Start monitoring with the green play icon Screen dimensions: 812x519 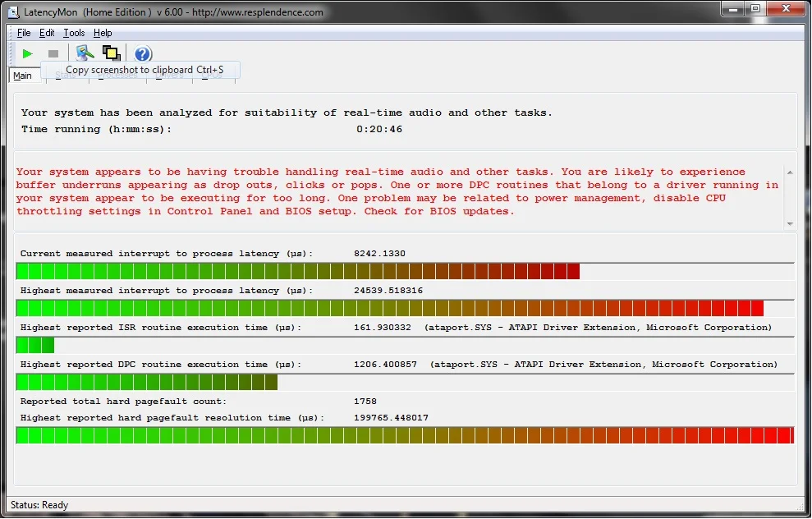point(27,53)
